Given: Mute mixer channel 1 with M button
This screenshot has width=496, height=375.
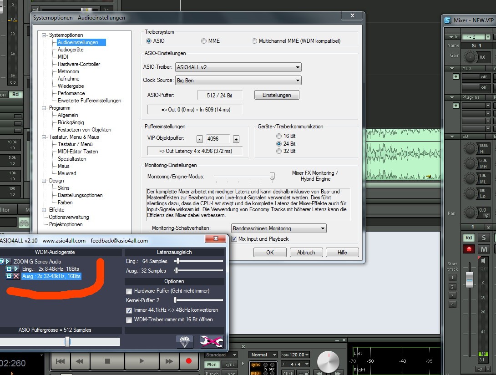Looking at the screenshot, I should coord(484,249).
